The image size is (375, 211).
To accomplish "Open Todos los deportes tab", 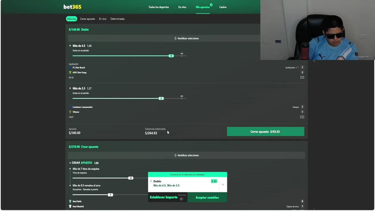I will pos(158,7).
